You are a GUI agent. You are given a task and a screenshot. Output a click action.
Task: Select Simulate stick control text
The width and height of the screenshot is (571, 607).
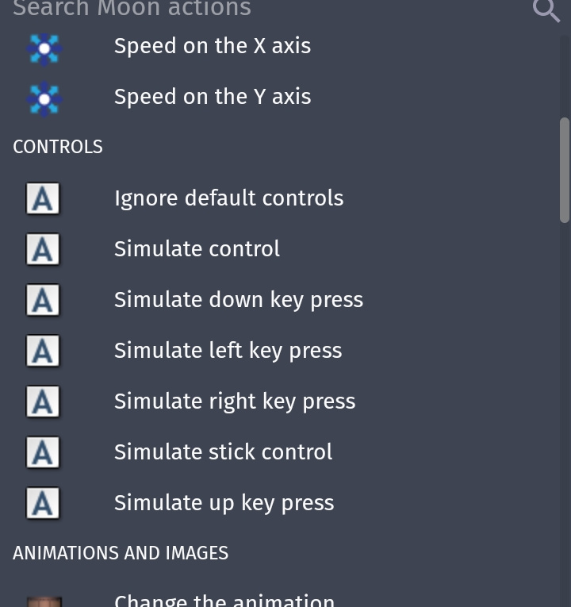pyautogui.click(x=223, y=451)
